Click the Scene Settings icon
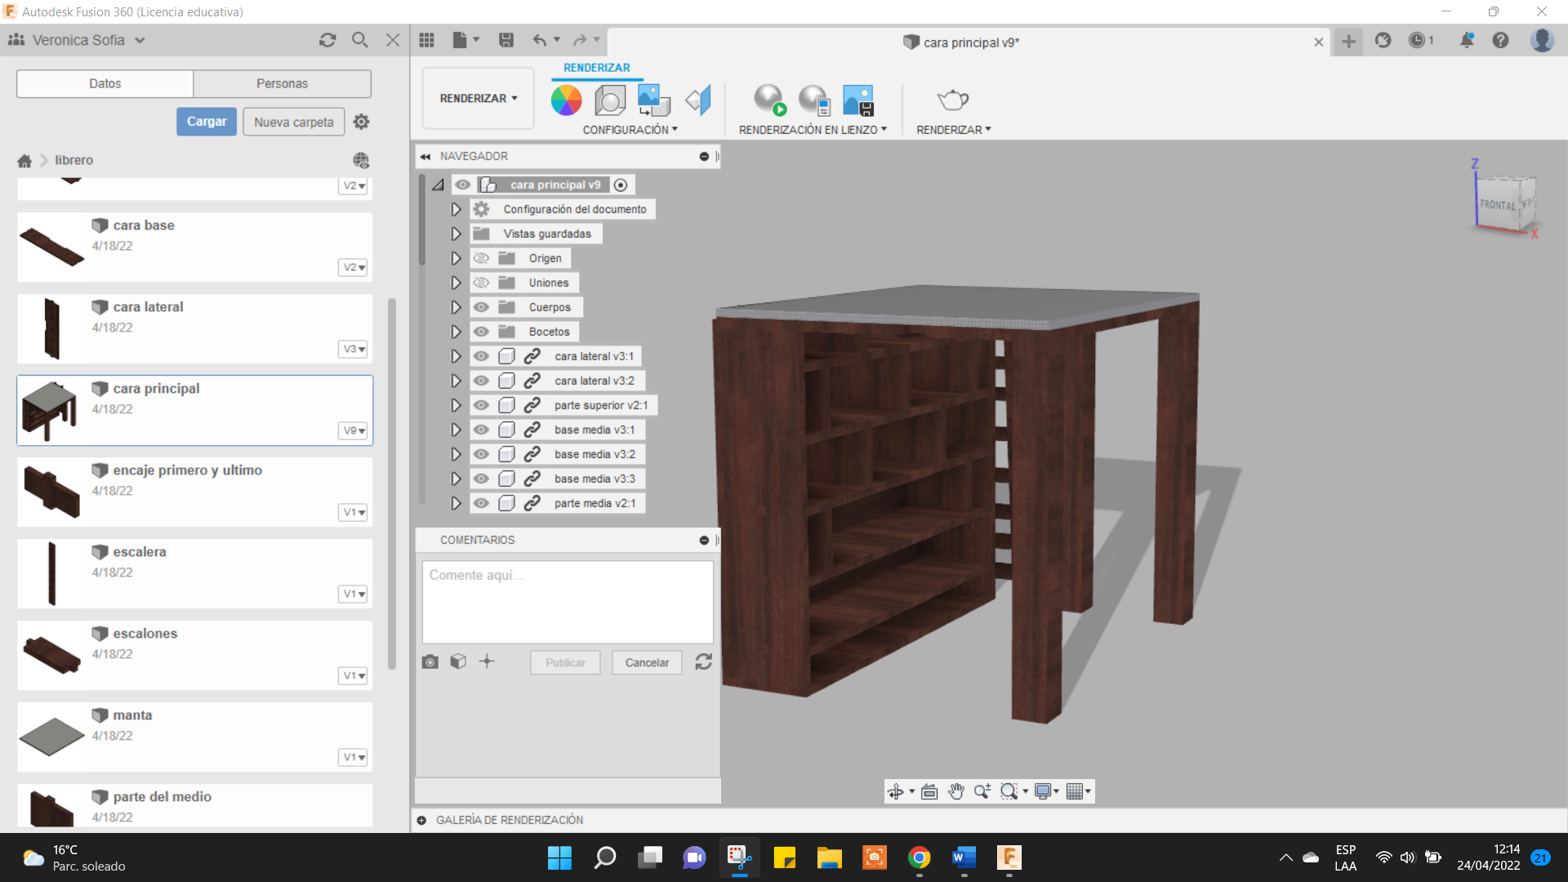This screenshot has width=1568, height=882. point(610,100)
